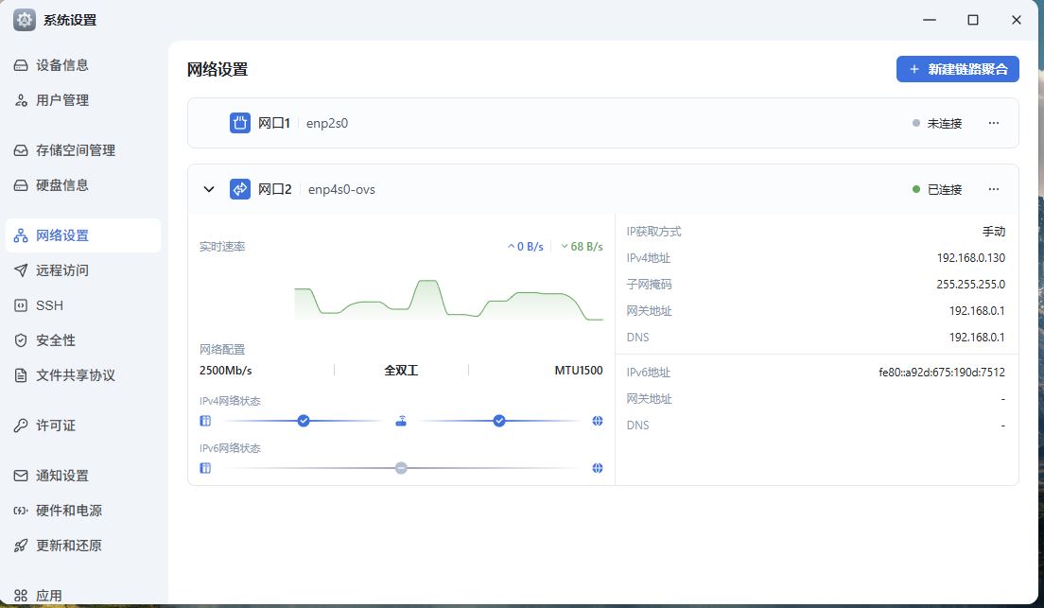This screenshot has height=608, width=1044.
Task: Click the 未连接 status of 网口1
Action: click(x=937, y=123)
